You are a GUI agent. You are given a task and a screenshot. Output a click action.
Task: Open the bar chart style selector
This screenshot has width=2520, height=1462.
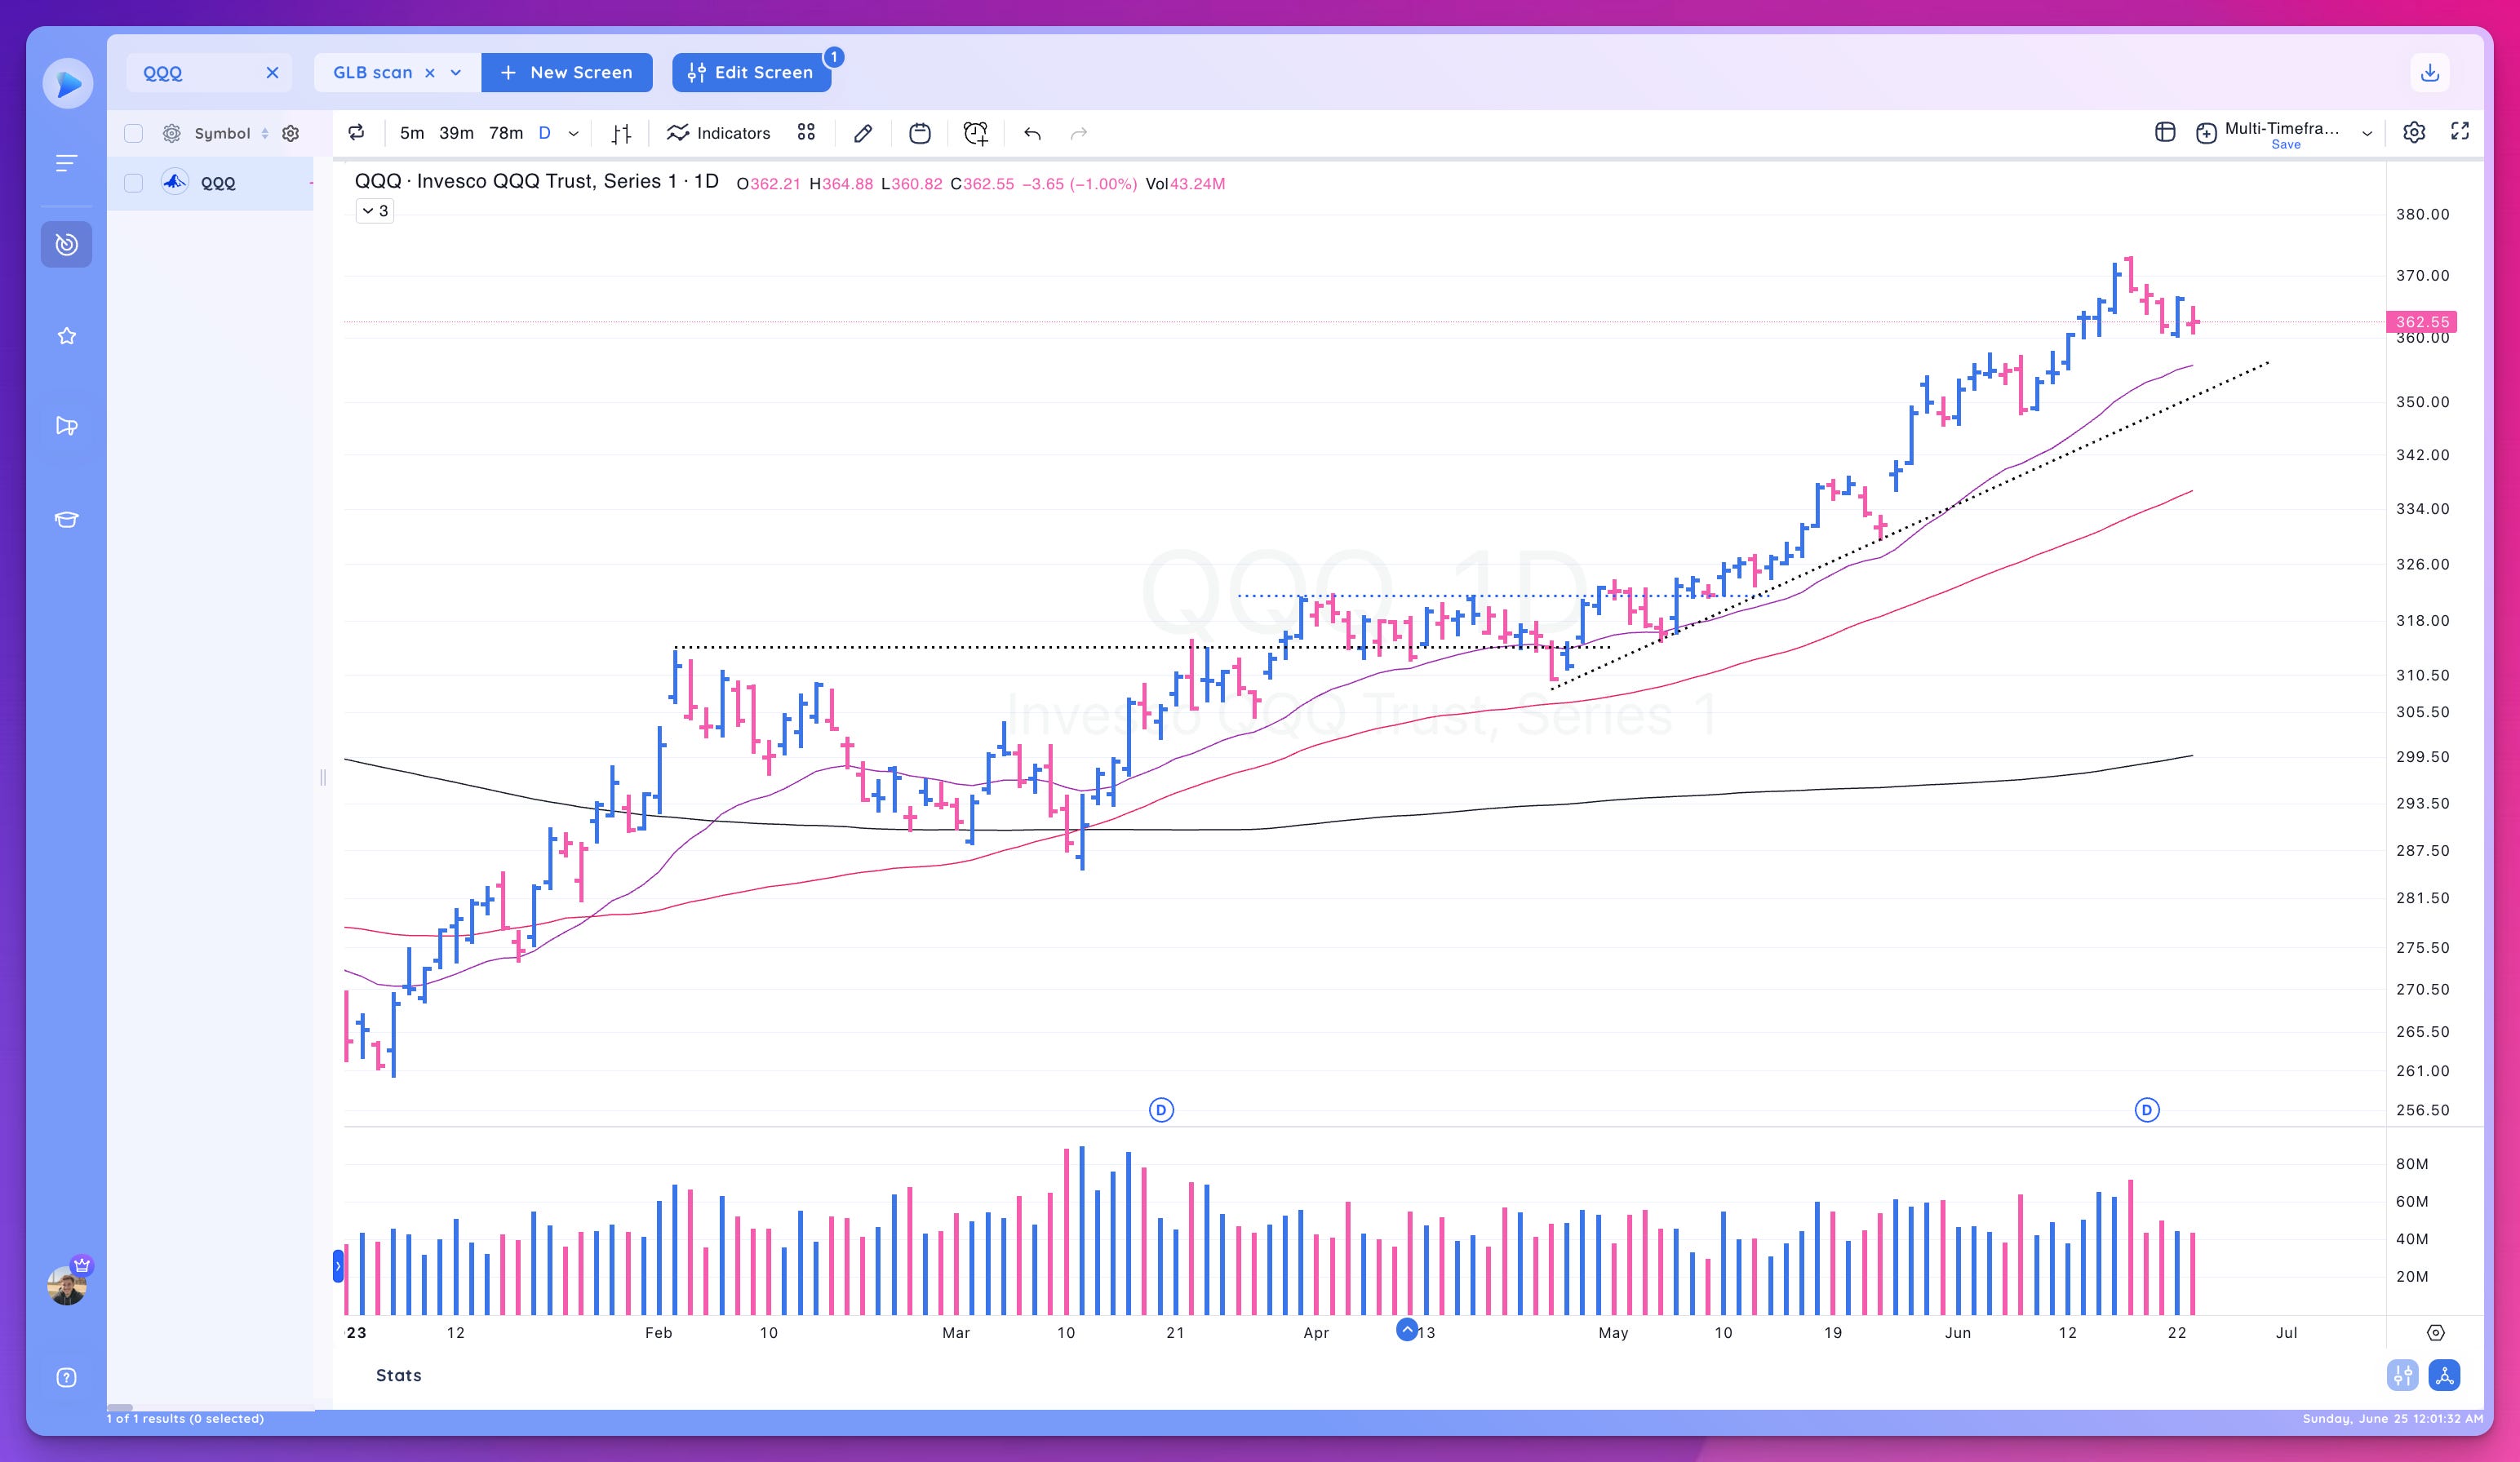tap(621, 133)
